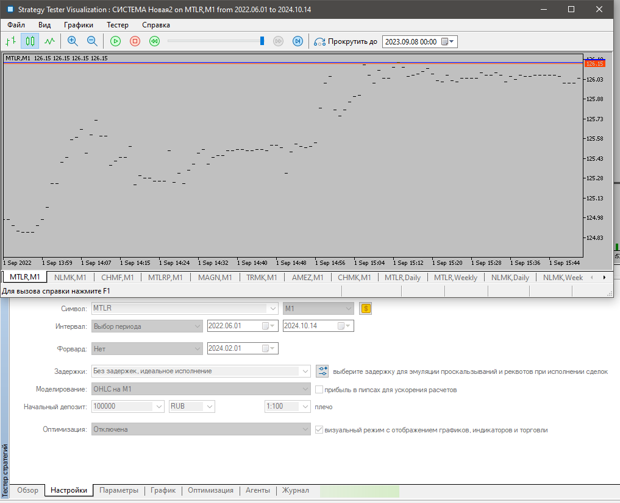Start the test with green play button
620x503 pixels.
(x=115, y=41)
